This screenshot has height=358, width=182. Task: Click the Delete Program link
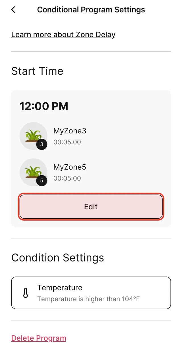pyautogui.click(x=39, y=338)
